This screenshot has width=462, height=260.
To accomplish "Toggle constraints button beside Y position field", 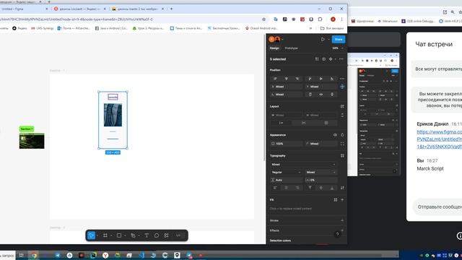I will pos(342,87).
